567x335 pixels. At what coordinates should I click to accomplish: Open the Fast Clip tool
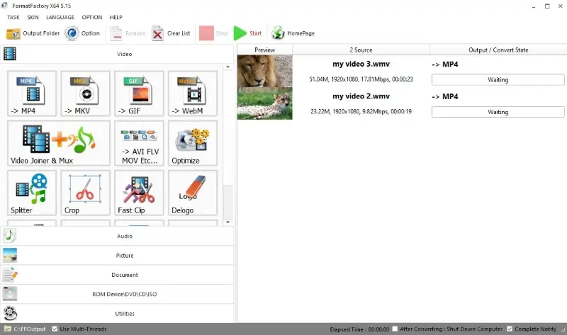point(139,193)
